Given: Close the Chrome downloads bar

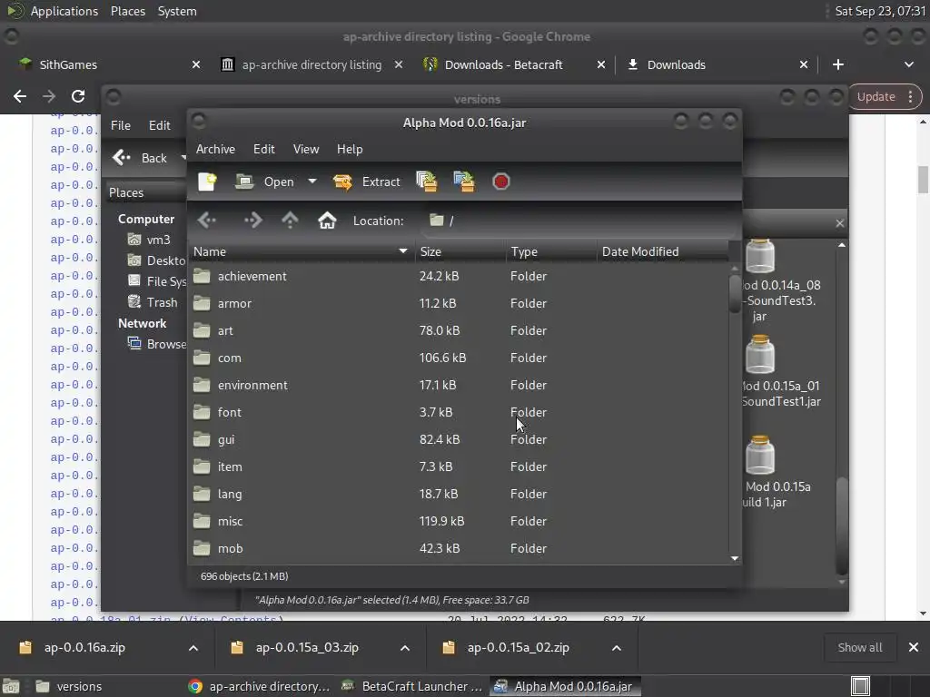Looking at the screenshot, I should click(914, 648).
